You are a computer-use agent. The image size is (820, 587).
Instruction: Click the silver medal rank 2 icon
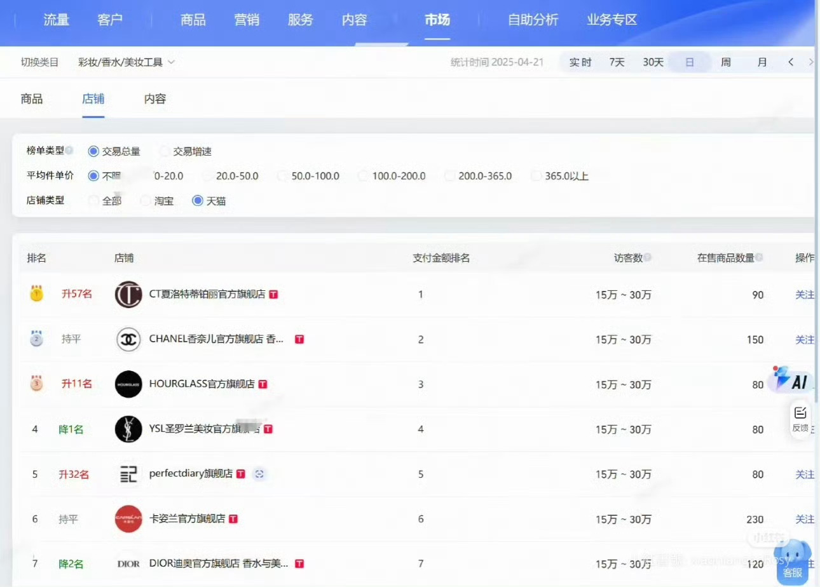pos(36,339)
